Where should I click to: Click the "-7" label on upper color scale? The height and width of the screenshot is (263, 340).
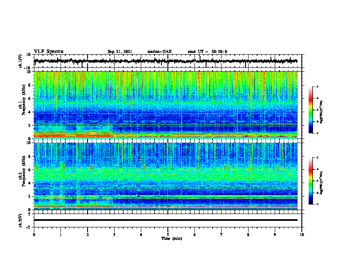(x=316, y=133)
